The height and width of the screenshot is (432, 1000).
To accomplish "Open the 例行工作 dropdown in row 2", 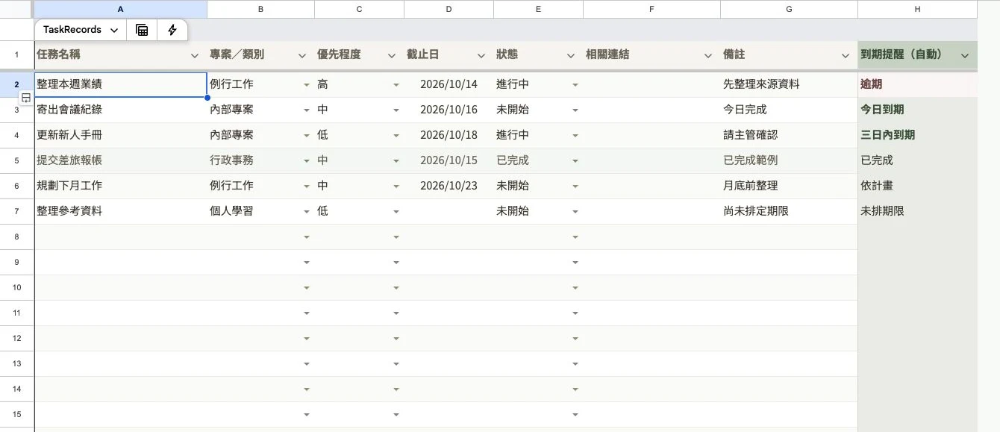I will (307, 85).
